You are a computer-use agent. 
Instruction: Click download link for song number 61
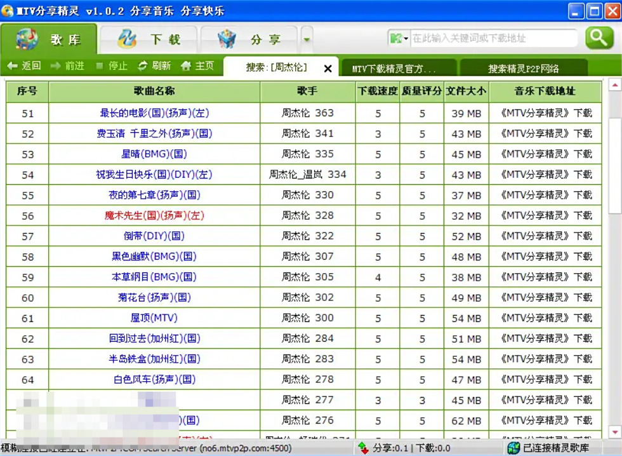(x=545, y=318)
